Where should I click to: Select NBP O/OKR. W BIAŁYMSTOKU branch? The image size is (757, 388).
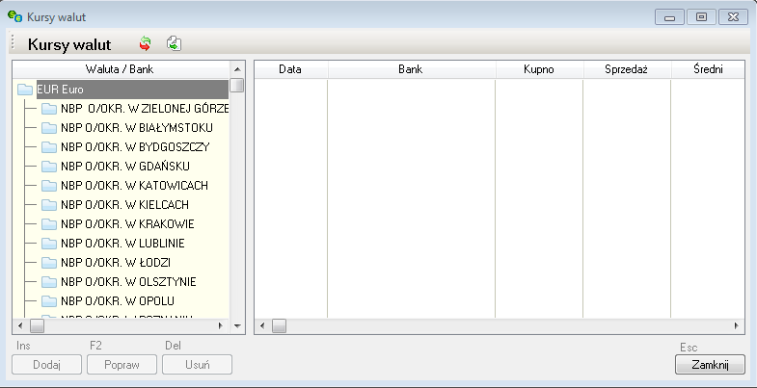137,128
